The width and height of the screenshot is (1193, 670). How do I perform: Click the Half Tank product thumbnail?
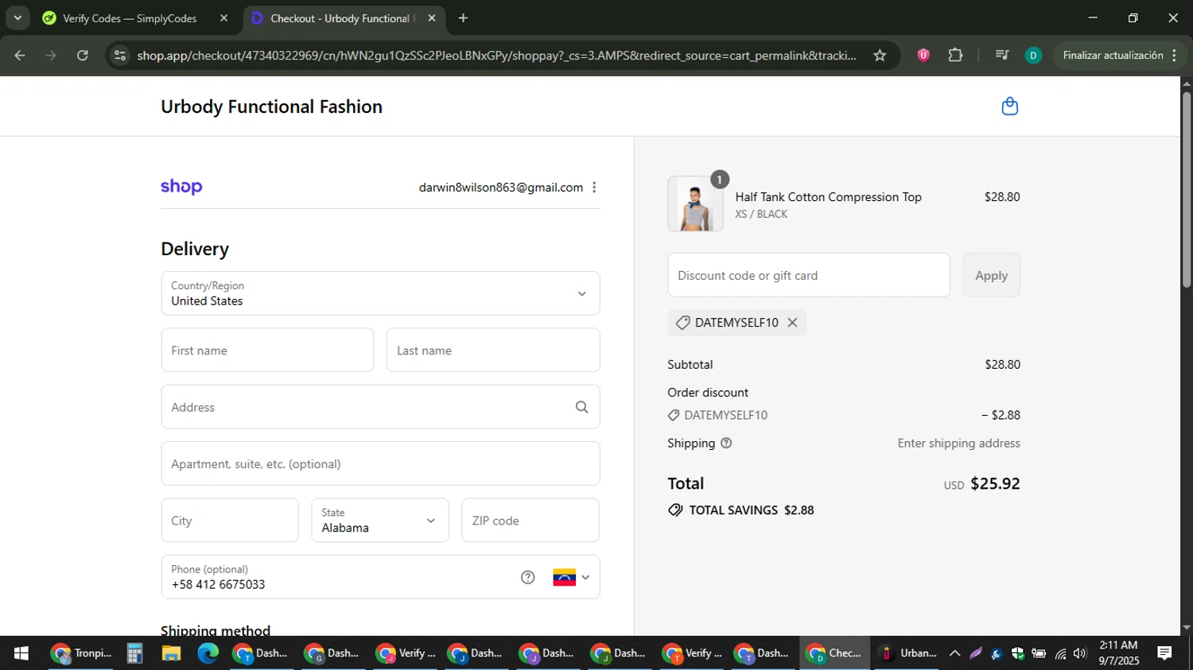tap(695, 204)
